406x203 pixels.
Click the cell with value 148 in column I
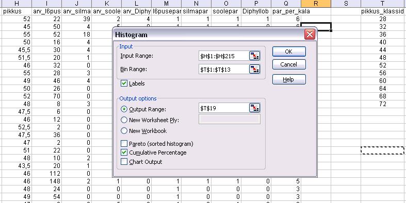point(46,181)
